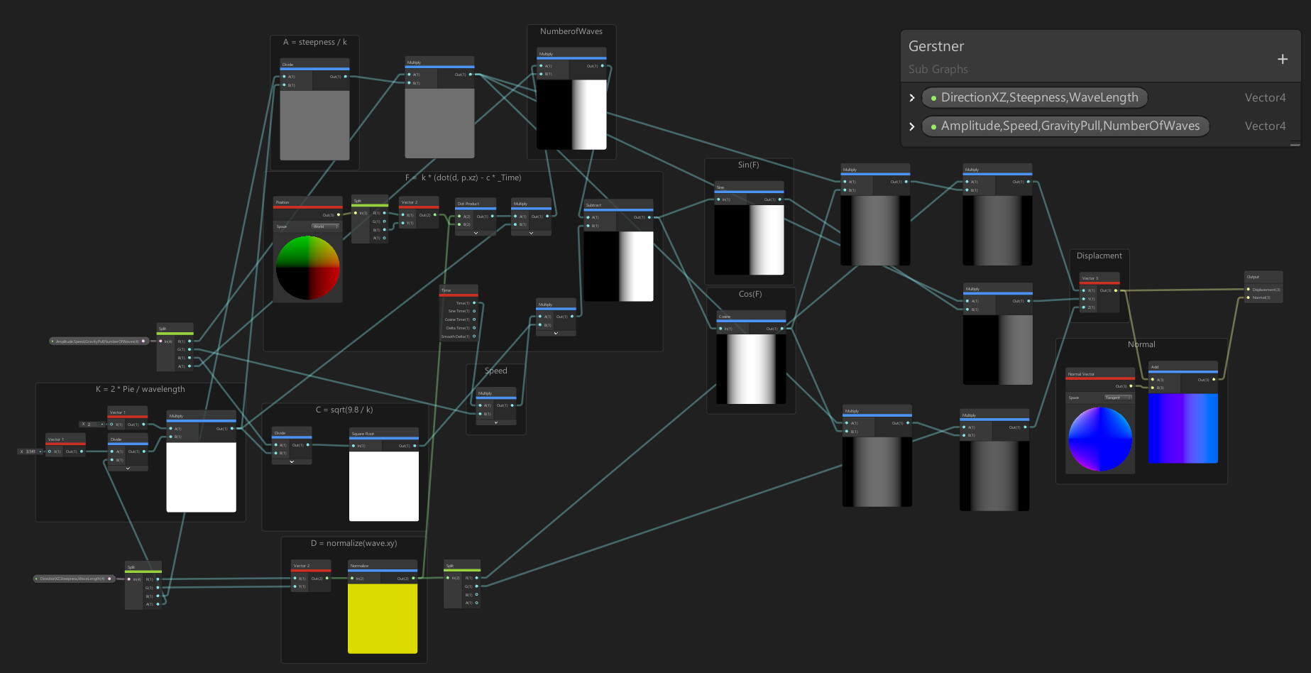Click the Normal Vector node's Out(3) port
The image size is (1311, 673).
(1131, 385)
